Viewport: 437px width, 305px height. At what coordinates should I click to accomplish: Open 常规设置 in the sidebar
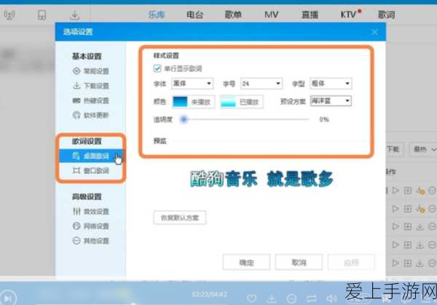(90, 71)
